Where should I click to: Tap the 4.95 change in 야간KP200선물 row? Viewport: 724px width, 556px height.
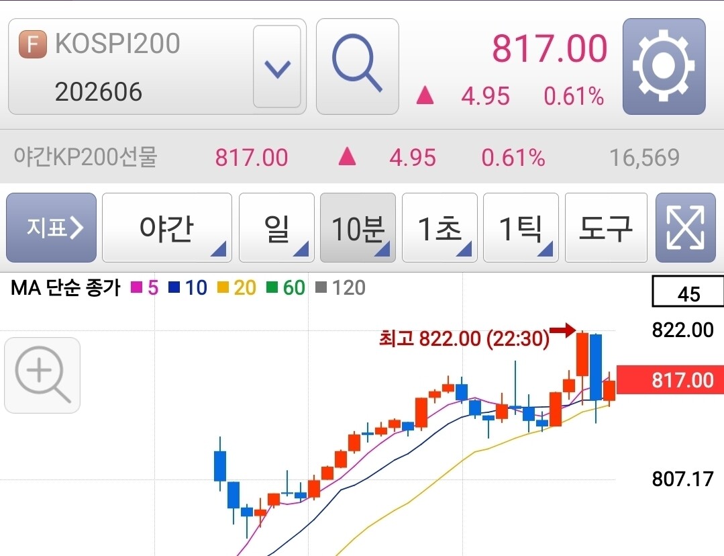pyautogui.click(x=413, y=158)
